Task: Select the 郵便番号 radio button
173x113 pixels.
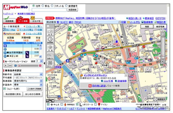Action: click(66, 6)
